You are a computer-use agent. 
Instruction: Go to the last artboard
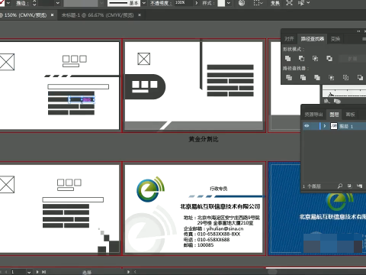tap(43, 272)
